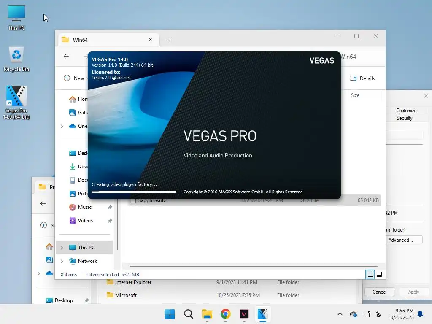Open Documents in Win64 navigation pane
Viewport: 432px width, 324px height.
(x=78, y=180)
